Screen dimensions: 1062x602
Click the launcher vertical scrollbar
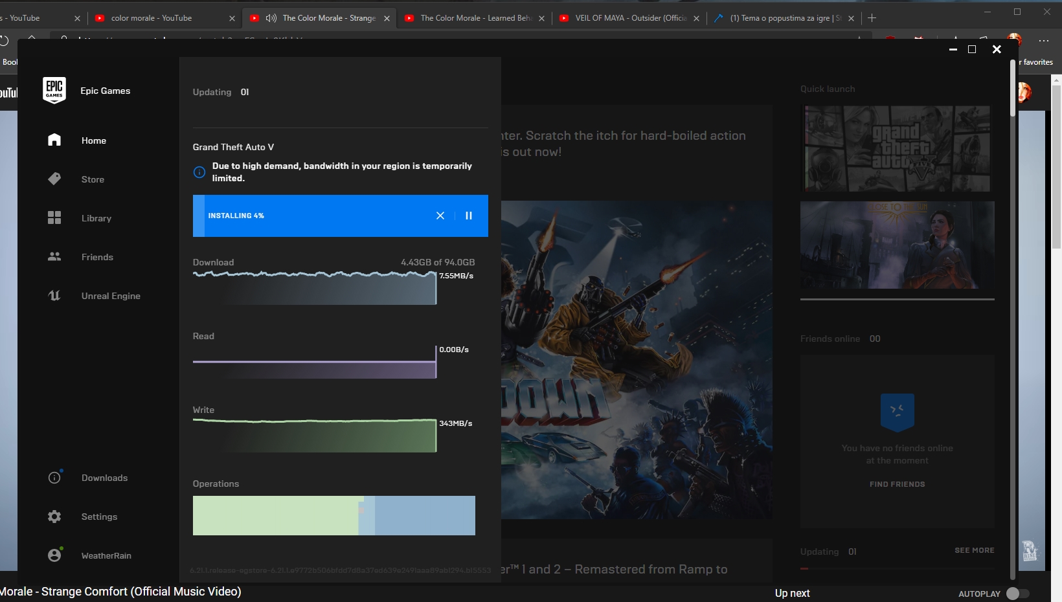click(x=1013, y=88)
